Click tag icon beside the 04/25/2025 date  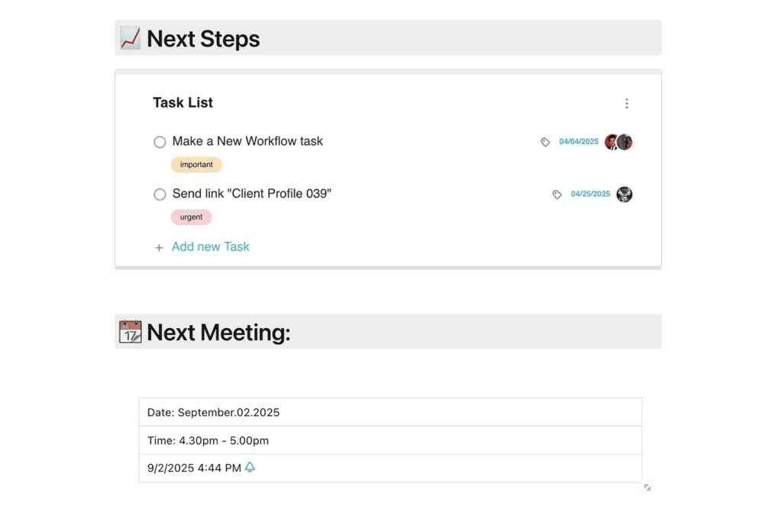(x=557, y=195)
